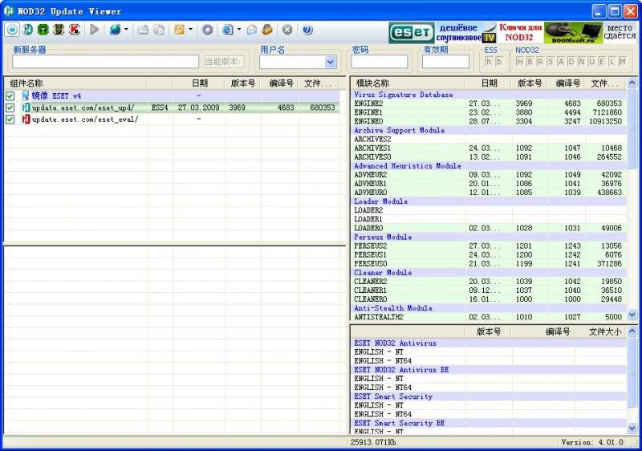642x451 pixels.
Task: Click the red icon beside eset_eval server
Action: tap(26, 119)
